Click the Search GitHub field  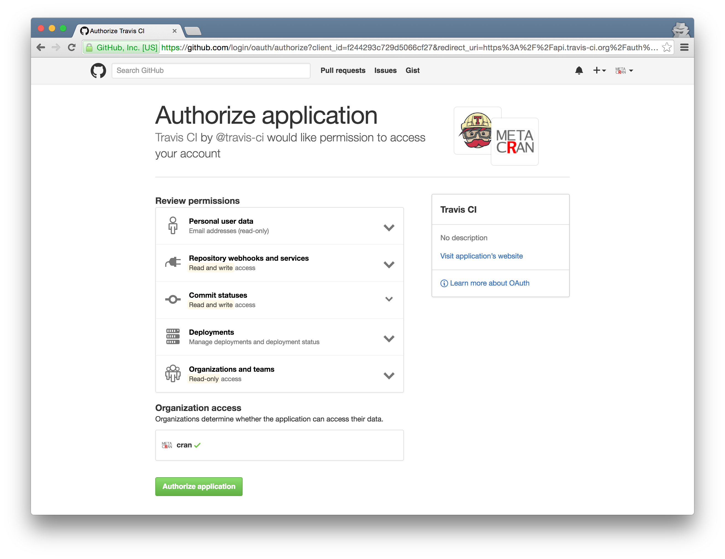211,70
